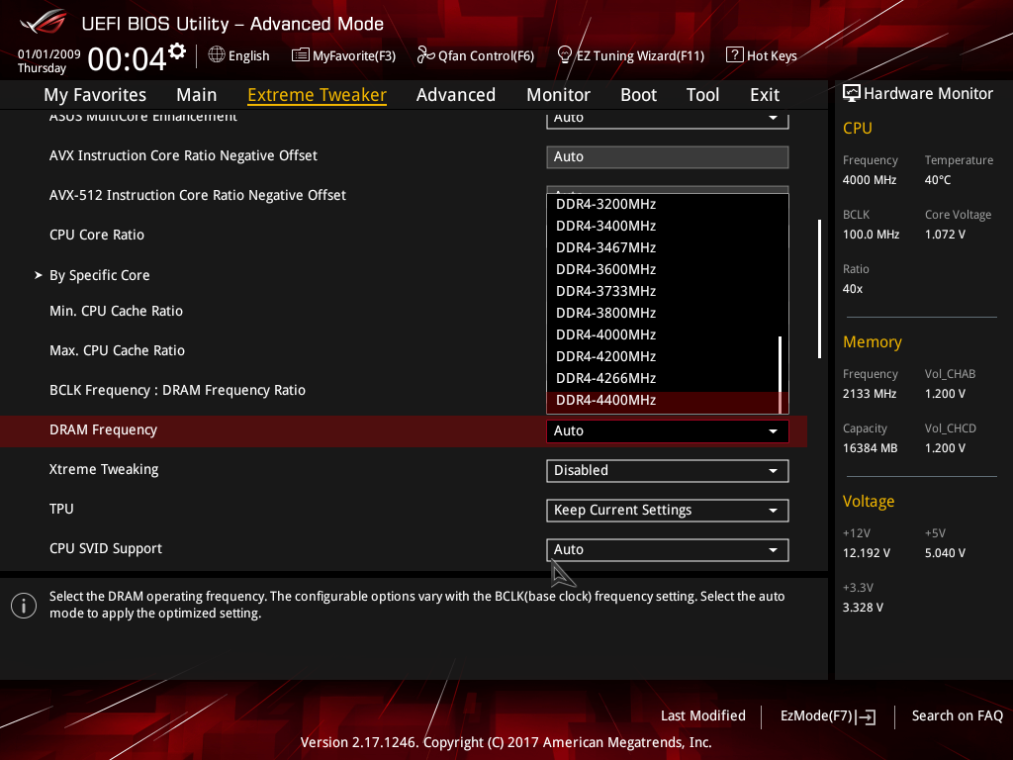This screenshot has width=1013, height=760.
Task: Select the Extreme Tweaker tab
Action: pos(318,95)
